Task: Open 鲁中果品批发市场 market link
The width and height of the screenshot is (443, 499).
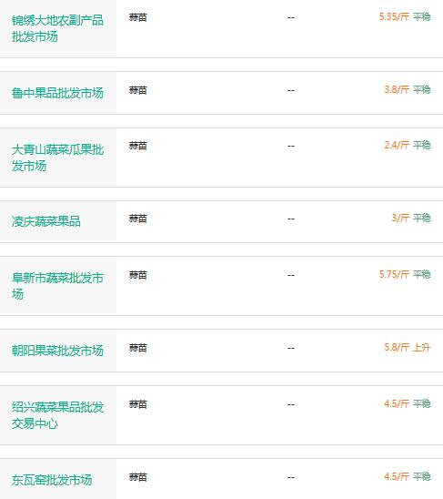Action: 57,93
